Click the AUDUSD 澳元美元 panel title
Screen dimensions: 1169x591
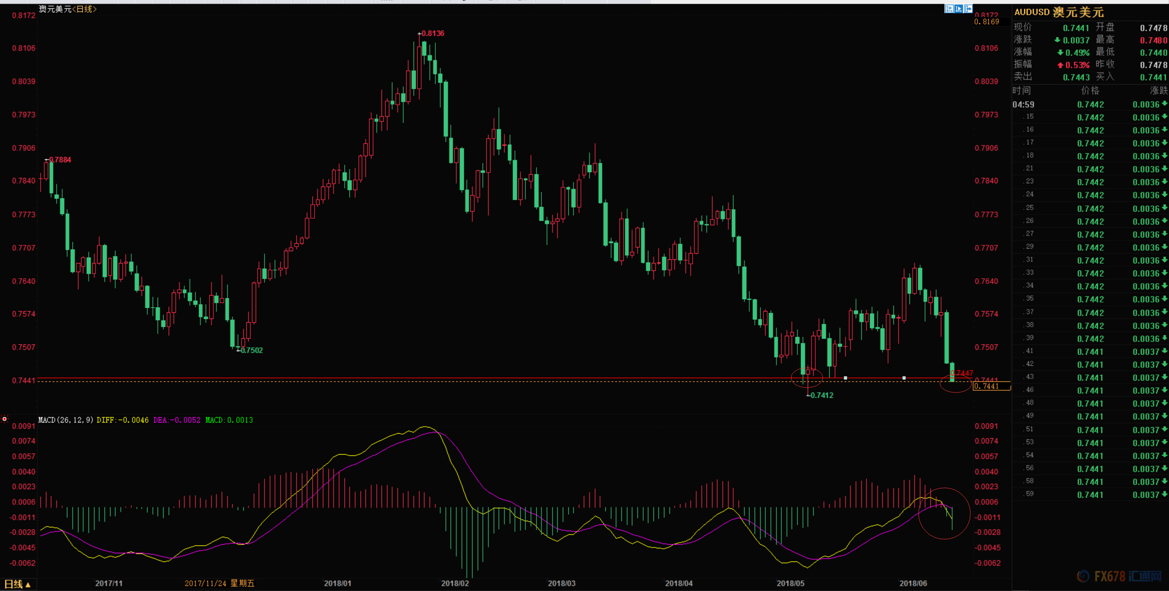tap(1059, 12)
